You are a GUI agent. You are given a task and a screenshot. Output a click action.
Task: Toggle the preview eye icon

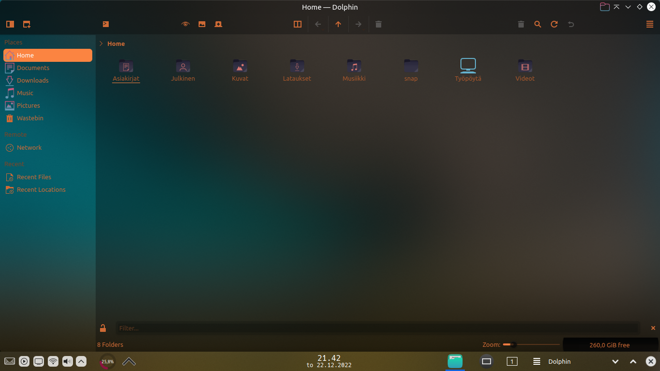[185, 24]
